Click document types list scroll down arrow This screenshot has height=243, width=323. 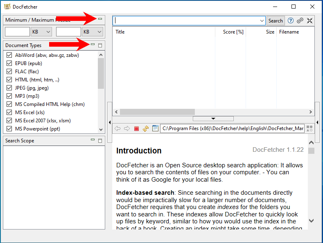click(x=101, y=130)
